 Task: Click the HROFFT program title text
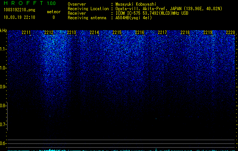[23, 3]
